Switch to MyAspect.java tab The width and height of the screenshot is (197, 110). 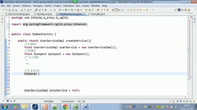coord(44,14)
